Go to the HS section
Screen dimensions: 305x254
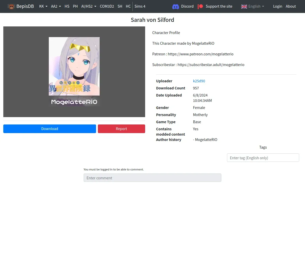67,6
